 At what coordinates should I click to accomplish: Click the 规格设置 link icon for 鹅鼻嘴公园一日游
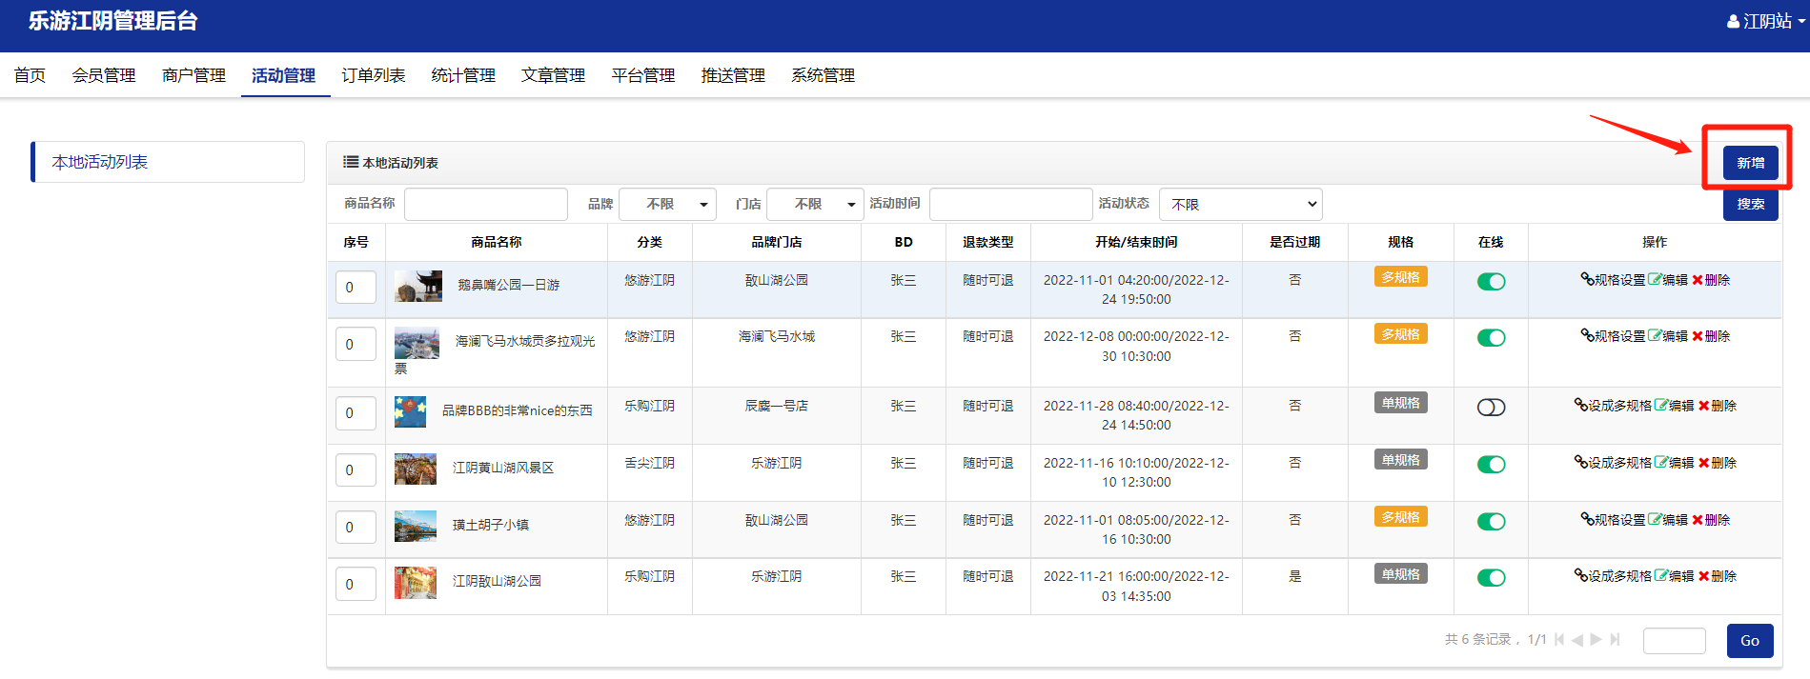1587,279
